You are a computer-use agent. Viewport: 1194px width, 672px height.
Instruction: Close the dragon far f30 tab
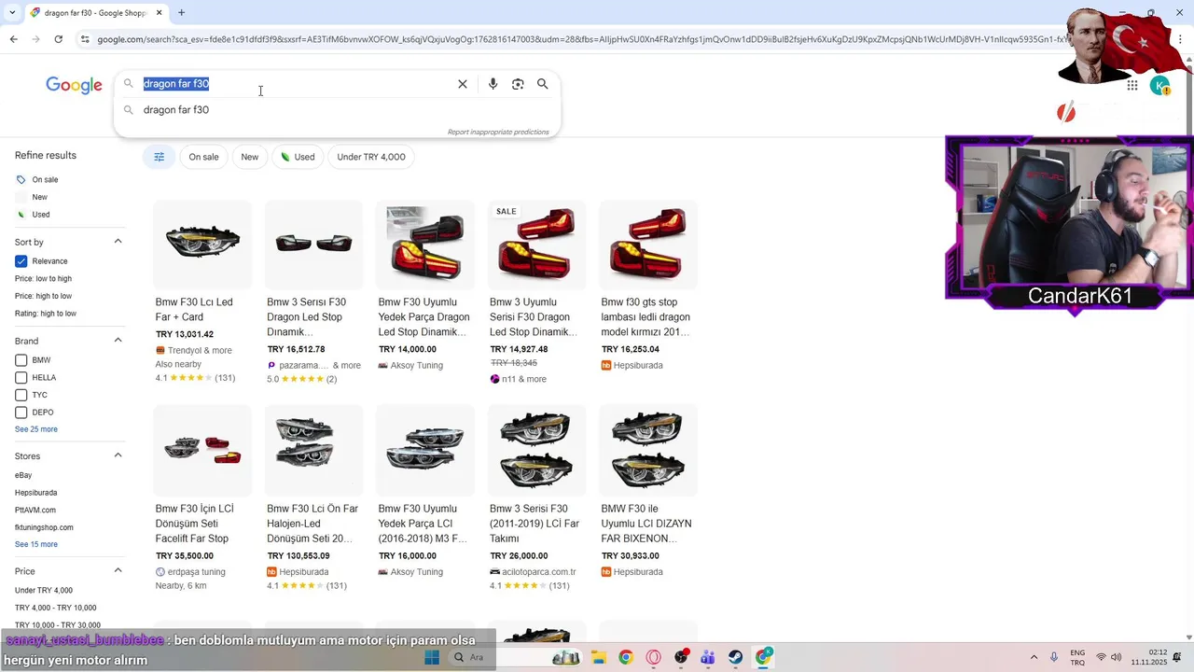point(160,13)
